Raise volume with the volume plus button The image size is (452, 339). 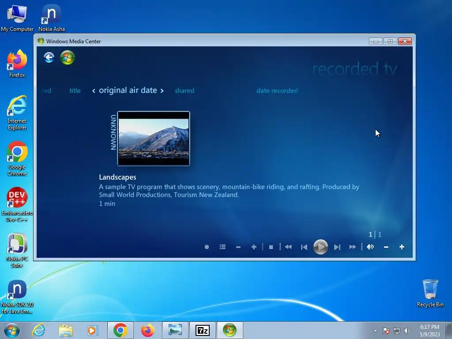[x=402, y=247]
